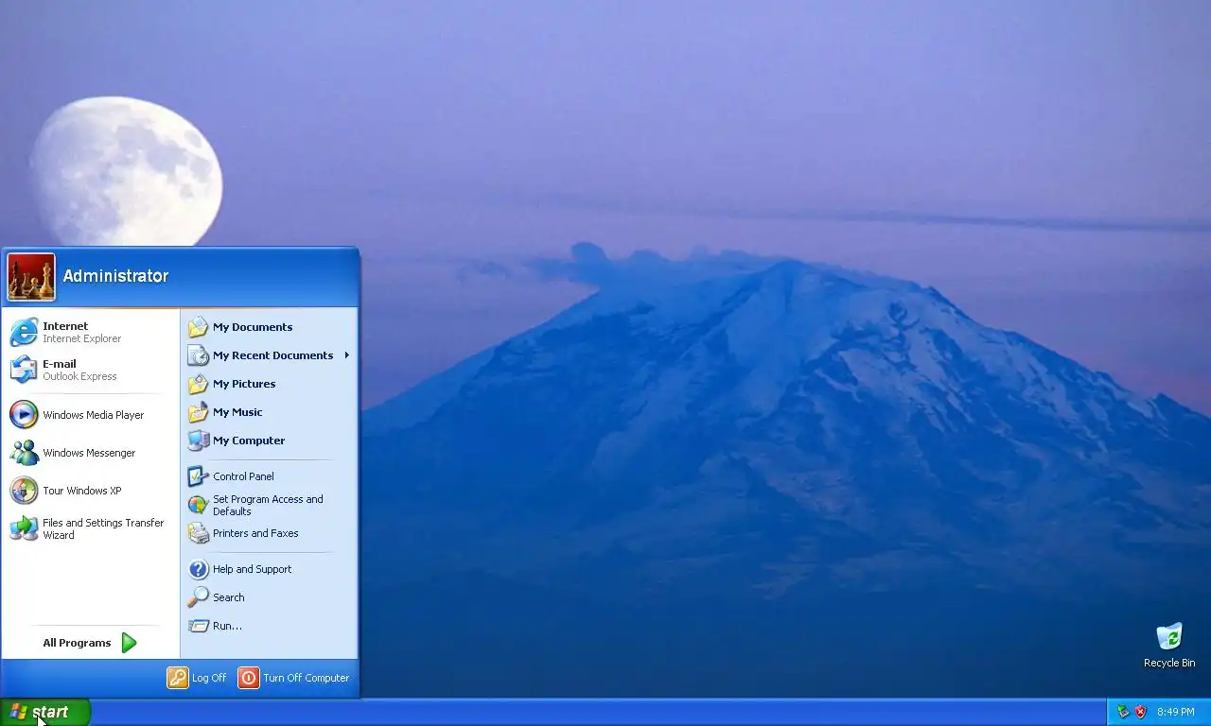Click 'Printers and Faxes' text entry
Viewport: 1211px width, 726px height.
coord(255,533)
